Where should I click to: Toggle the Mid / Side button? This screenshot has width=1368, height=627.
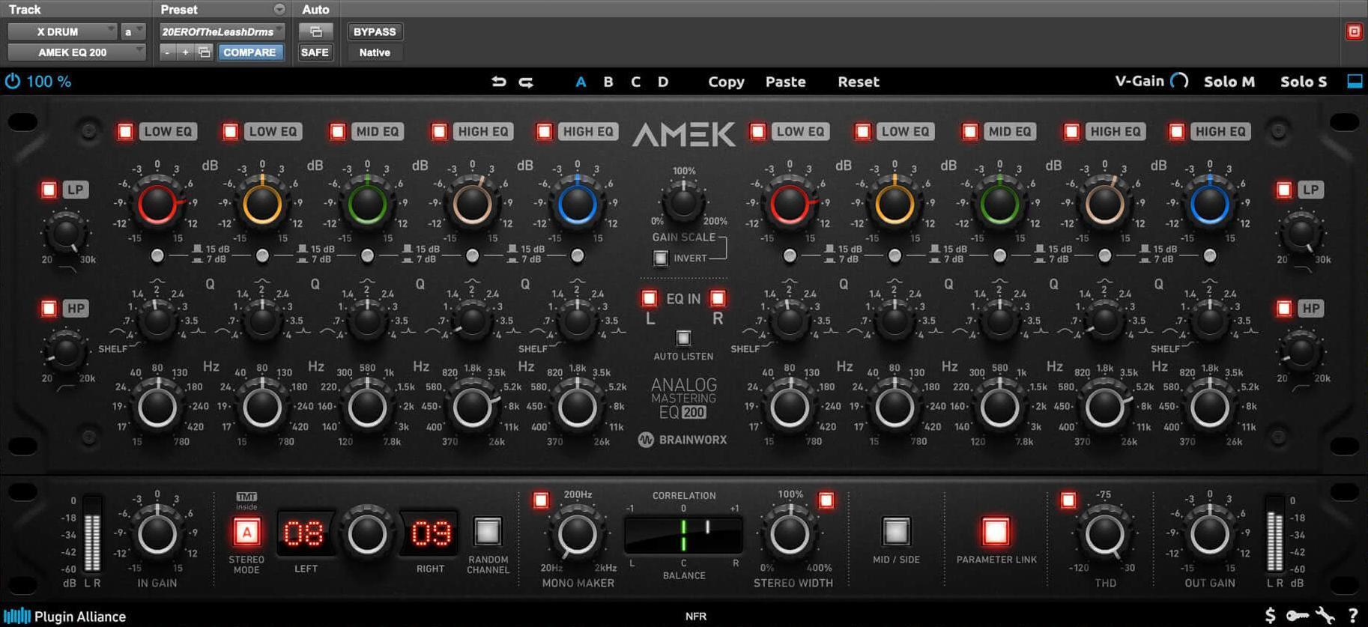tap(896, 532)
